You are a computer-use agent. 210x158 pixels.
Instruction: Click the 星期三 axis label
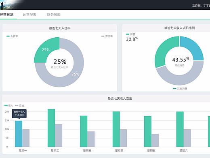coord(87,150)
